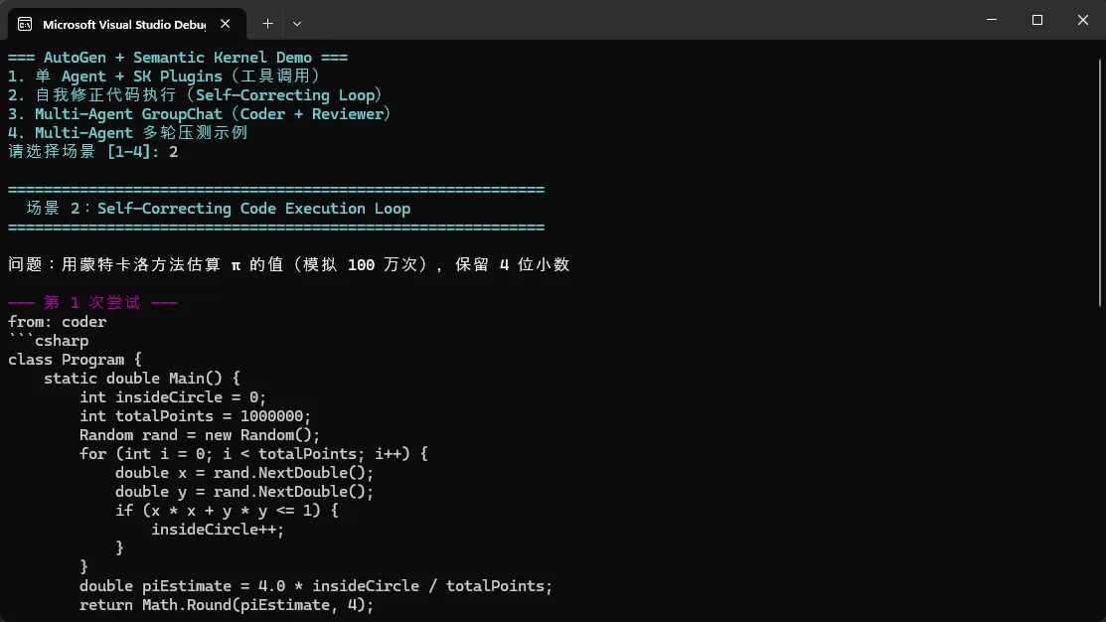This screenshot has height=622, width=1106.
Task: Open a new terminal tab with plus
Action: 267,23
